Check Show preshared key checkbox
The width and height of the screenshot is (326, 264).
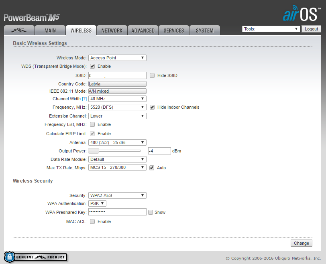click(151, 212)
